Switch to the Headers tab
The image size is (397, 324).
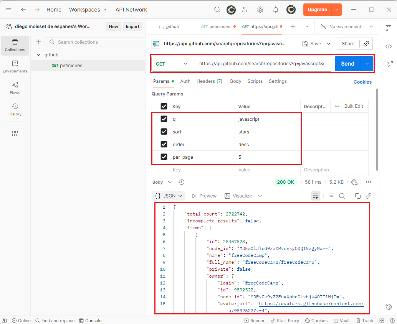pyautogui.click(x=209, y=81)
